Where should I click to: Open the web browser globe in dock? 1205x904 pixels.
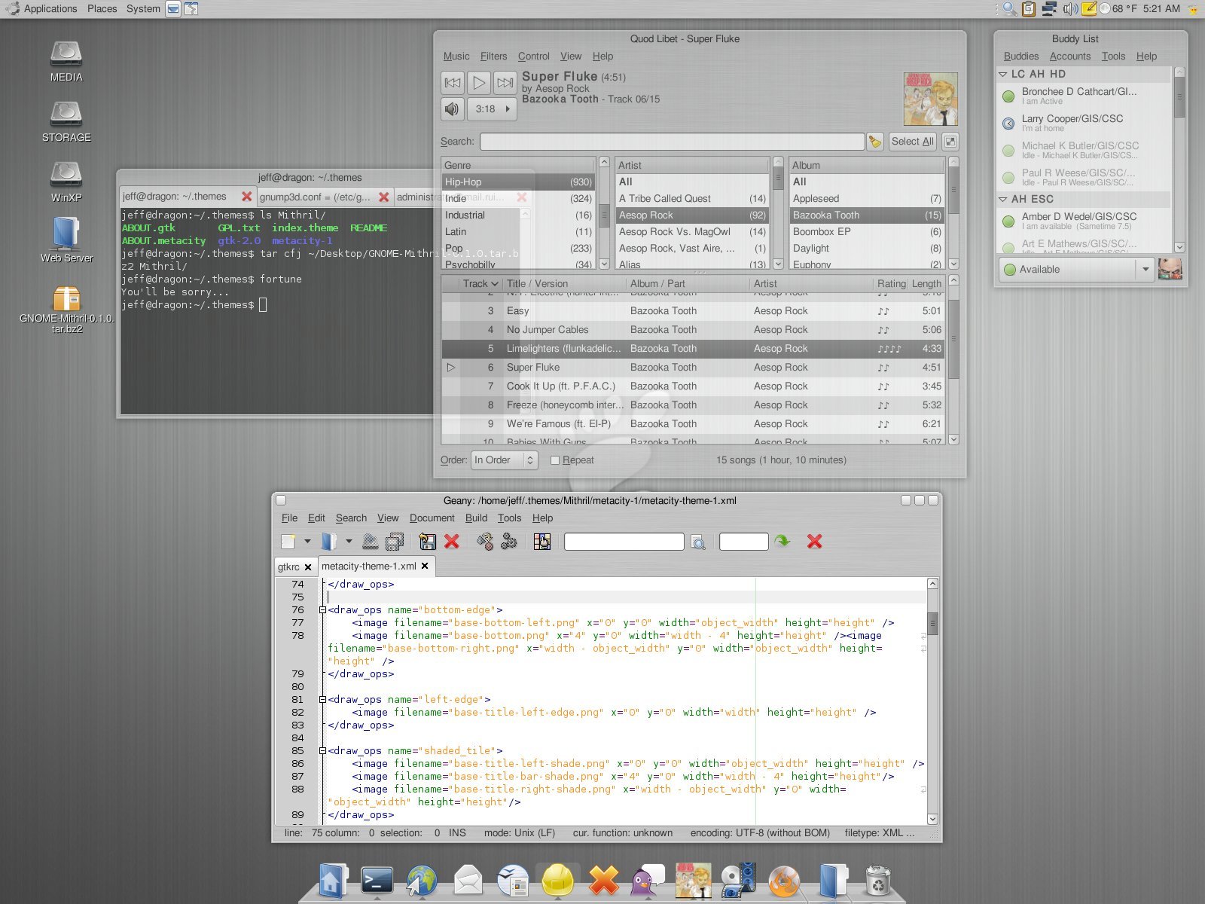coord(422,880)
